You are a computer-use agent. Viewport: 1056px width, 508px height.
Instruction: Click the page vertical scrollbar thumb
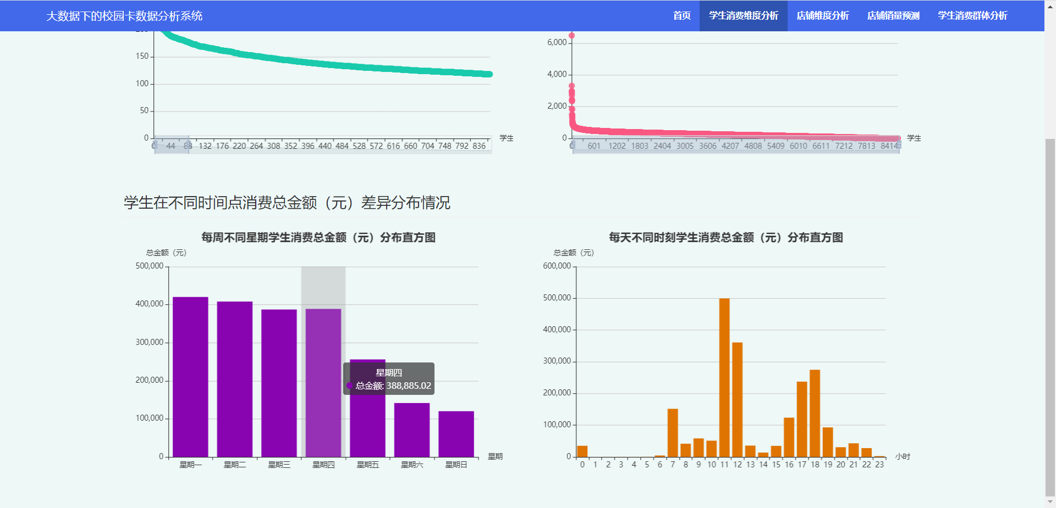pos(1050,317)
